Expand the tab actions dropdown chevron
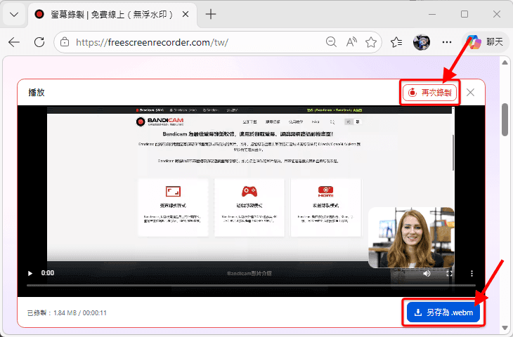 15,14
